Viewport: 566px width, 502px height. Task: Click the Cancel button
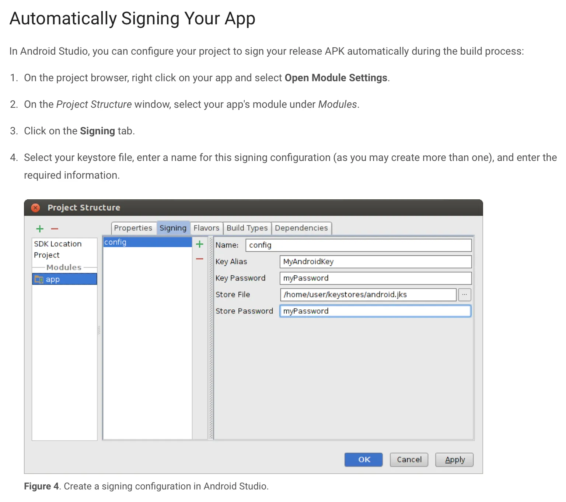click(x=409, y=460)
